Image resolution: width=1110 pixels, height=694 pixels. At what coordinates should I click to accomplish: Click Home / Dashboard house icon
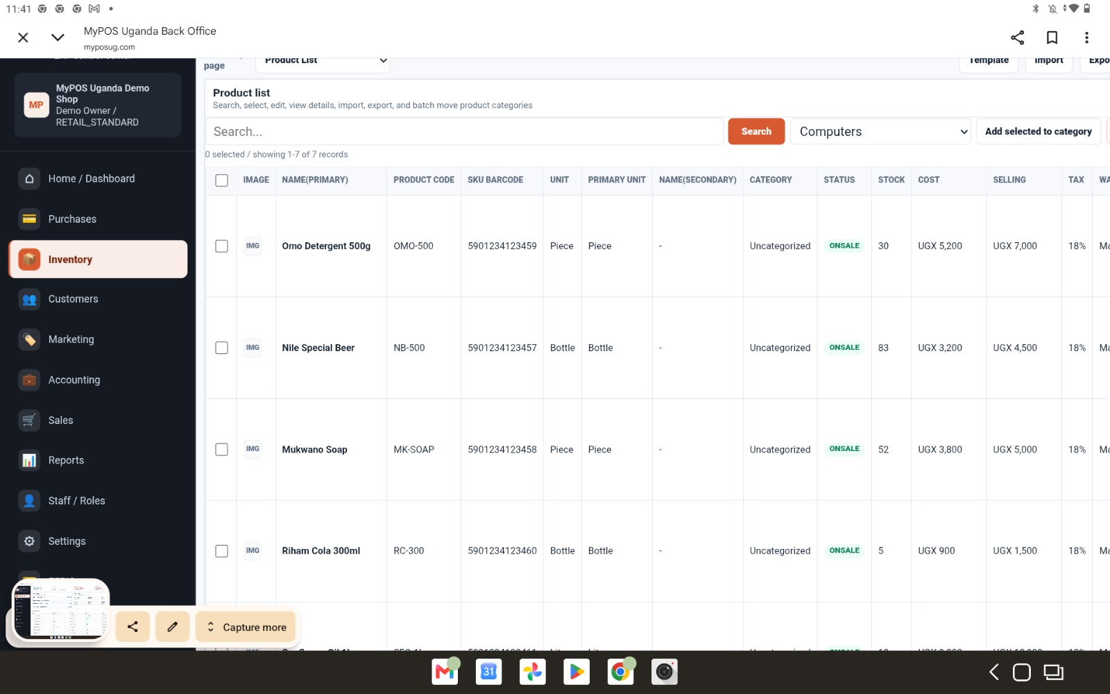point(29,178)
